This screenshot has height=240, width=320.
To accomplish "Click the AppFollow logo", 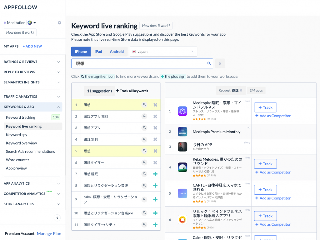I will click(21, 7).
